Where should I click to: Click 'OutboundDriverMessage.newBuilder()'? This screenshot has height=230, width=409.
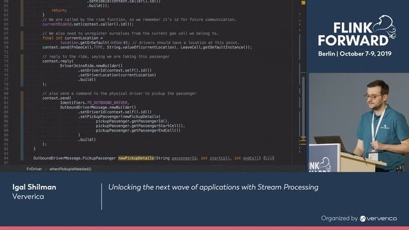(98, 107)
